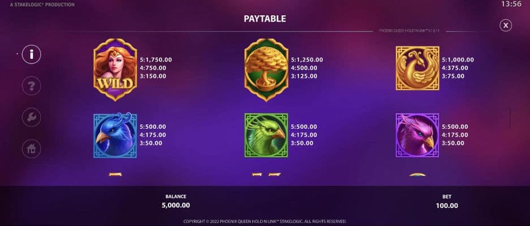Image resolution: width=530 pixels, height=226 pixels.
Task: Open the help question mark icon
Action: click(x=32, y=86)
